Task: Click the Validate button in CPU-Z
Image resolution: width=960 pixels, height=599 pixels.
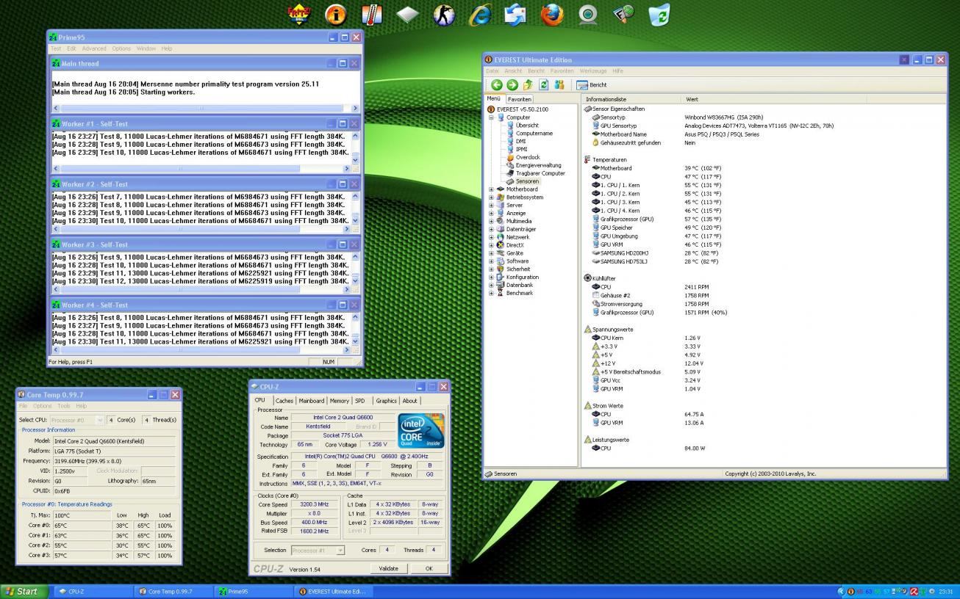Action: pyautogui.click(x=388, y=568)
